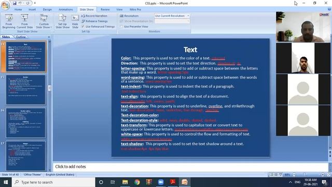Screen dimensions: 332x187
Task: Click the zoom percentage level
Action: coord(287,175)
